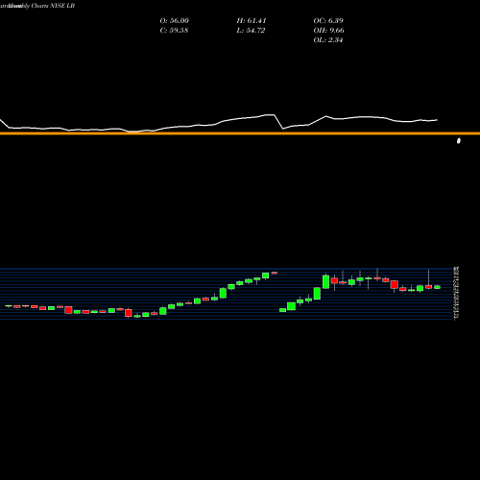Image resolution: width=480 pixels, height=480 pixels.
Task: Click the close price C: 59.58 value
Action: click(174, 31)
